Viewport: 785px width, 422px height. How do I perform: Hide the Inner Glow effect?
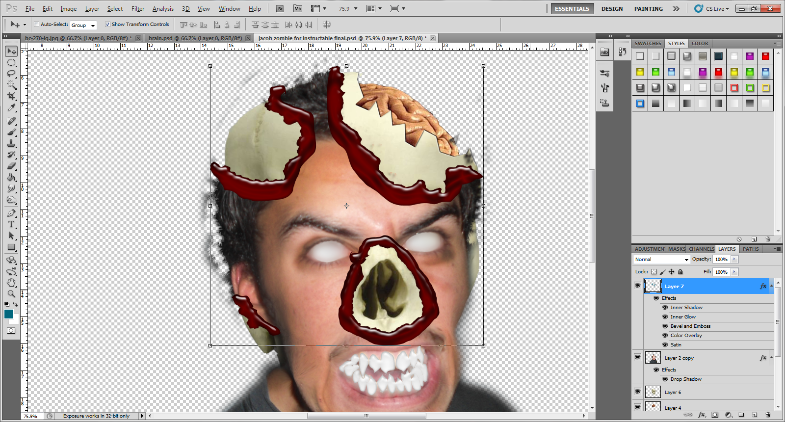pyautogui.click(x=665, y=317)
